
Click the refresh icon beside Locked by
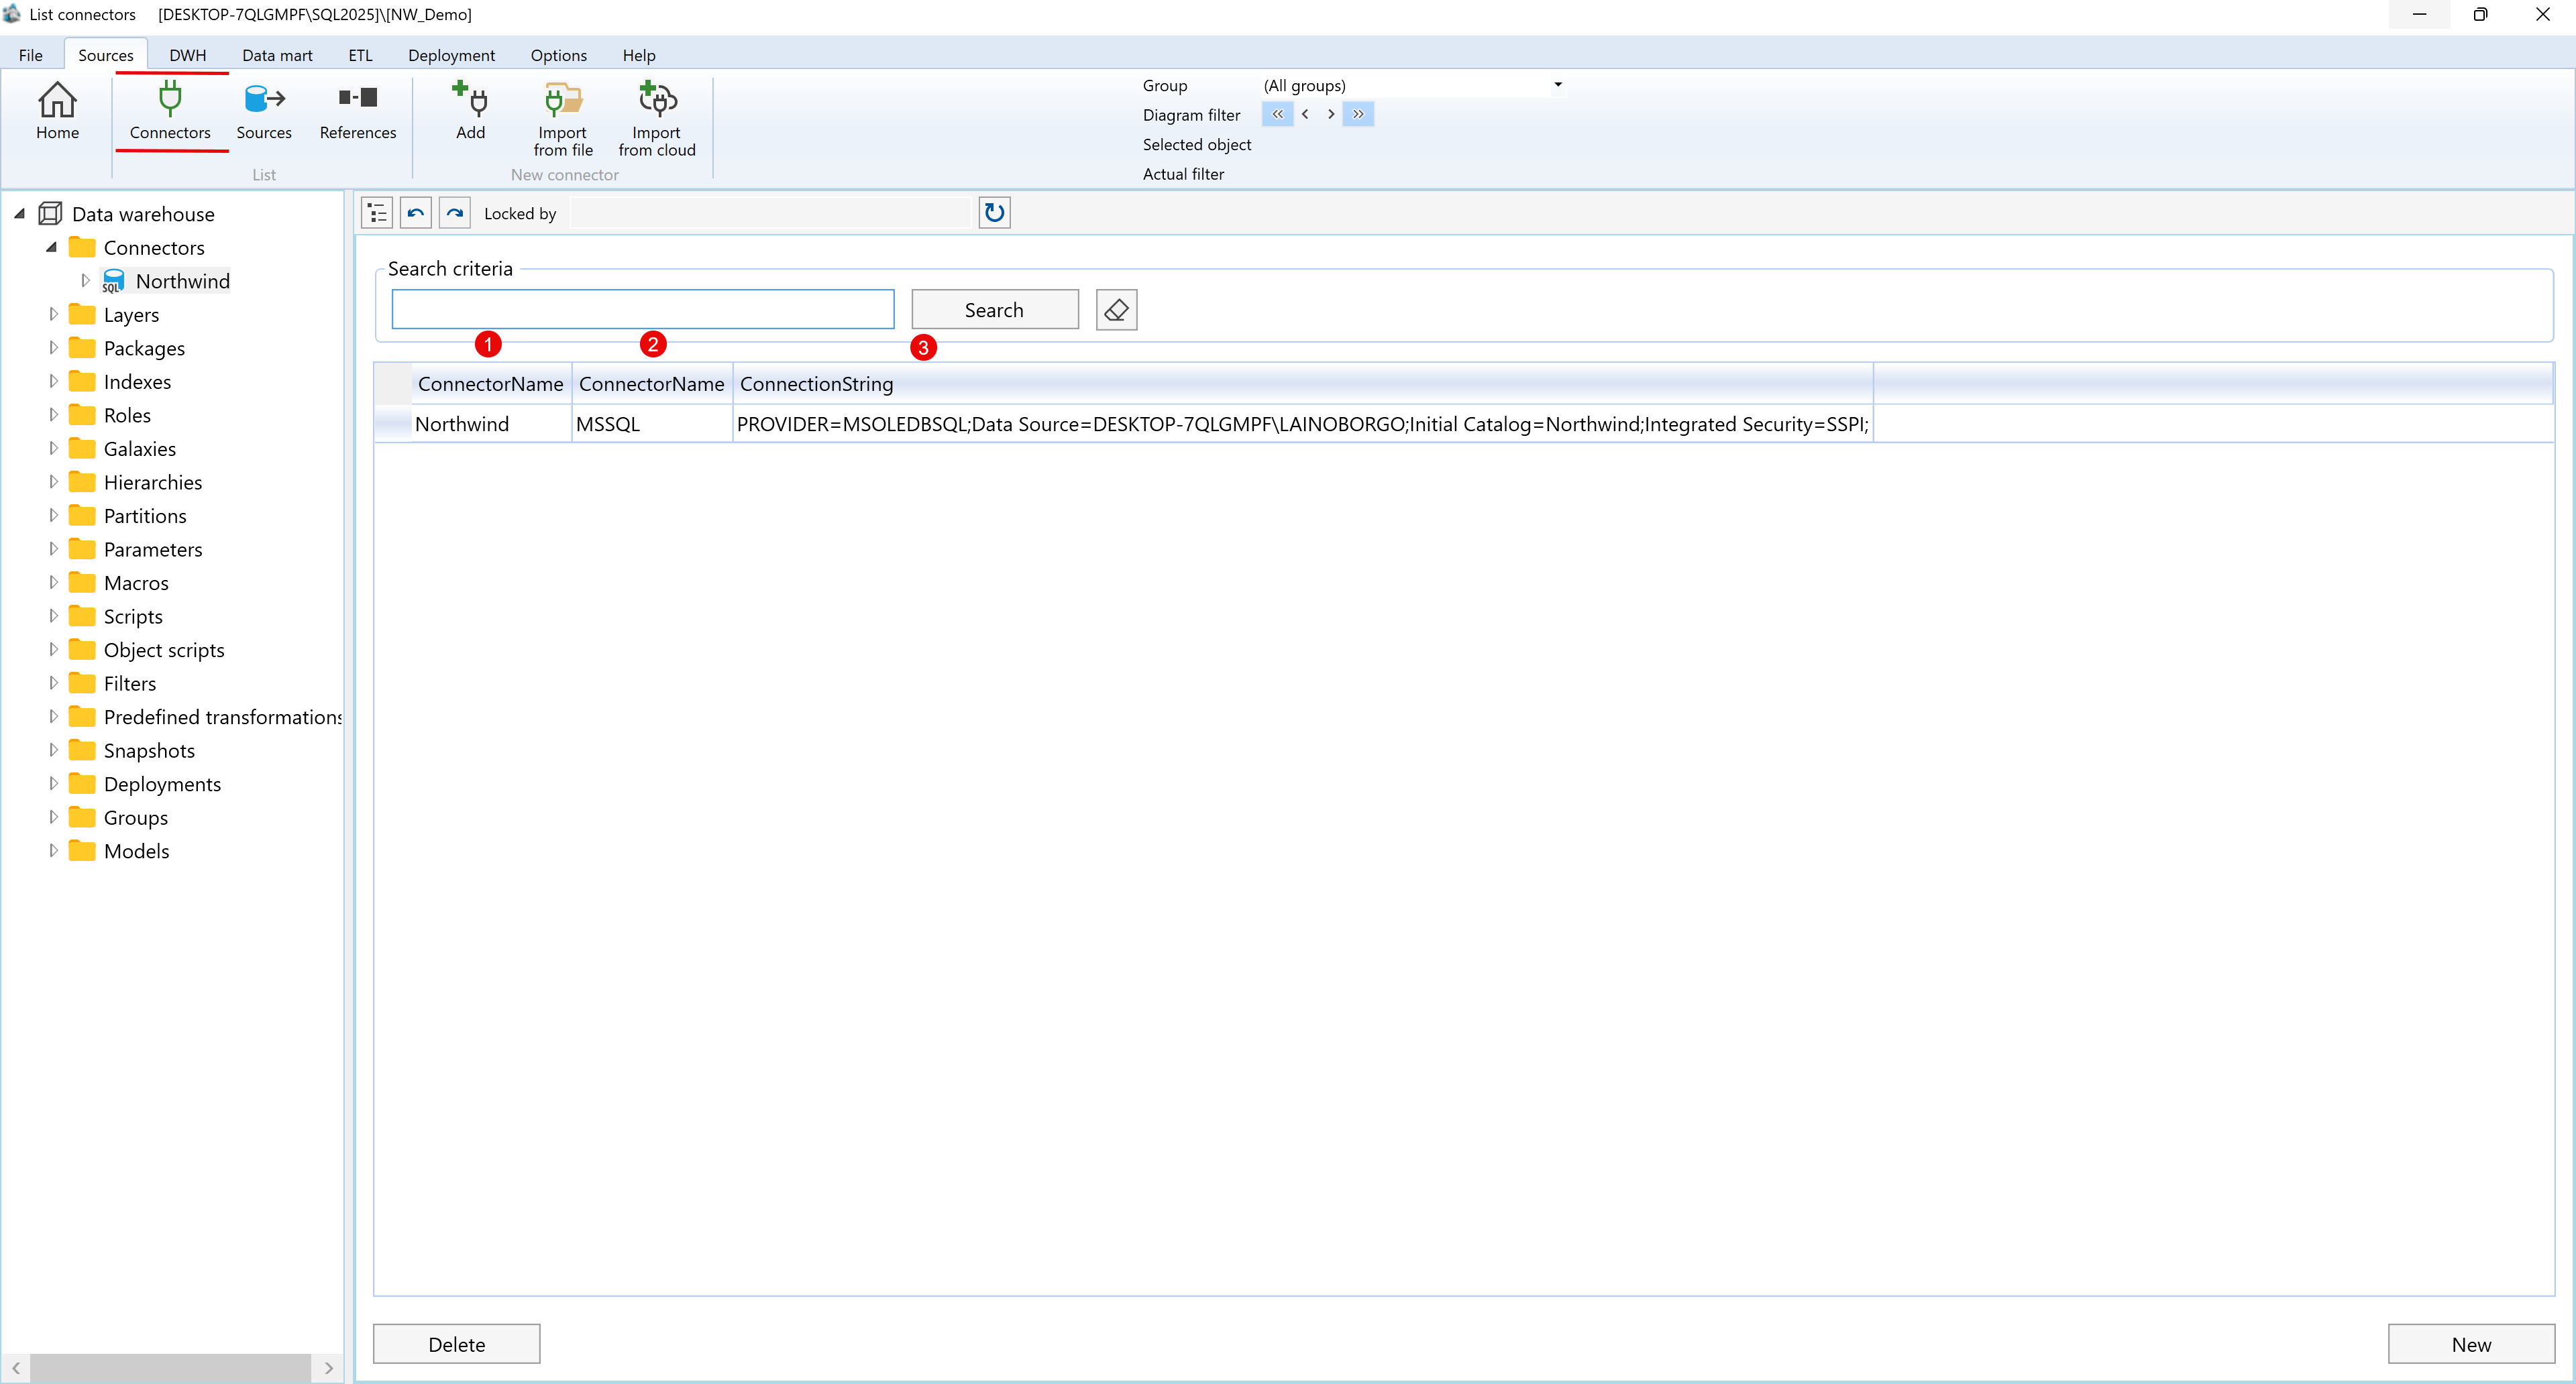[994, 212]
